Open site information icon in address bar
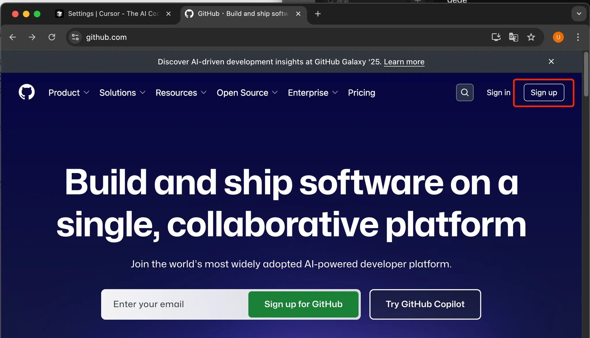The width and height of the screenshot is (590, 338). (75, 37)
